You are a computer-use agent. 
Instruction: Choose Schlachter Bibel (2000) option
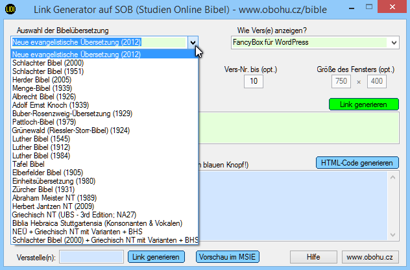(104, 63)
